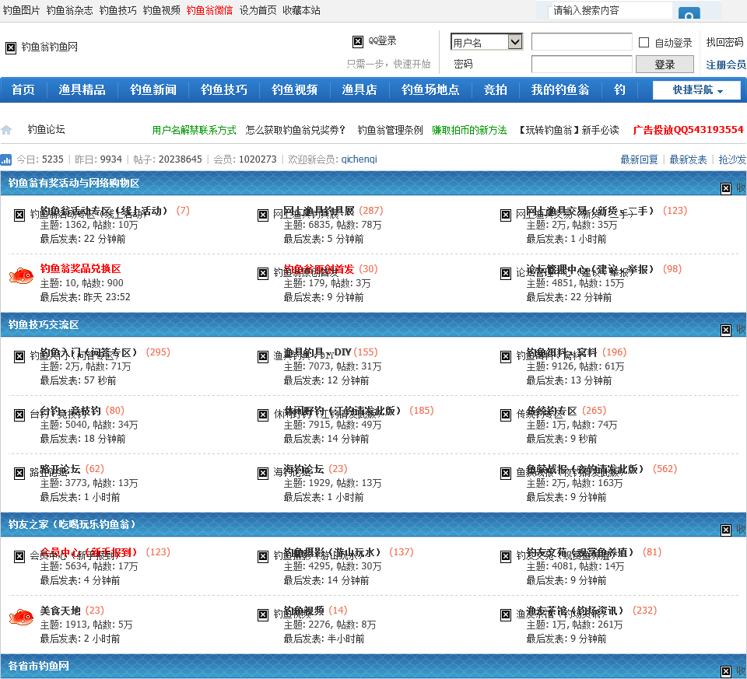The image size is (747, 679).
Task: Click the 找回密码 link
Action: (724, 42)
